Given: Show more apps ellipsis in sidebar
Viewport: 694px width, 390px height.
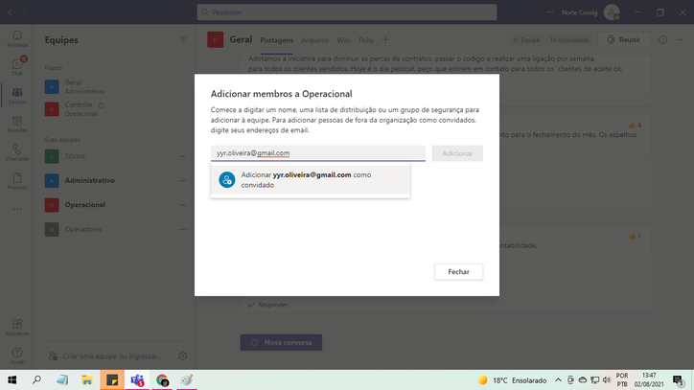Looking at the screenshot, I should (x=17, y=210).
